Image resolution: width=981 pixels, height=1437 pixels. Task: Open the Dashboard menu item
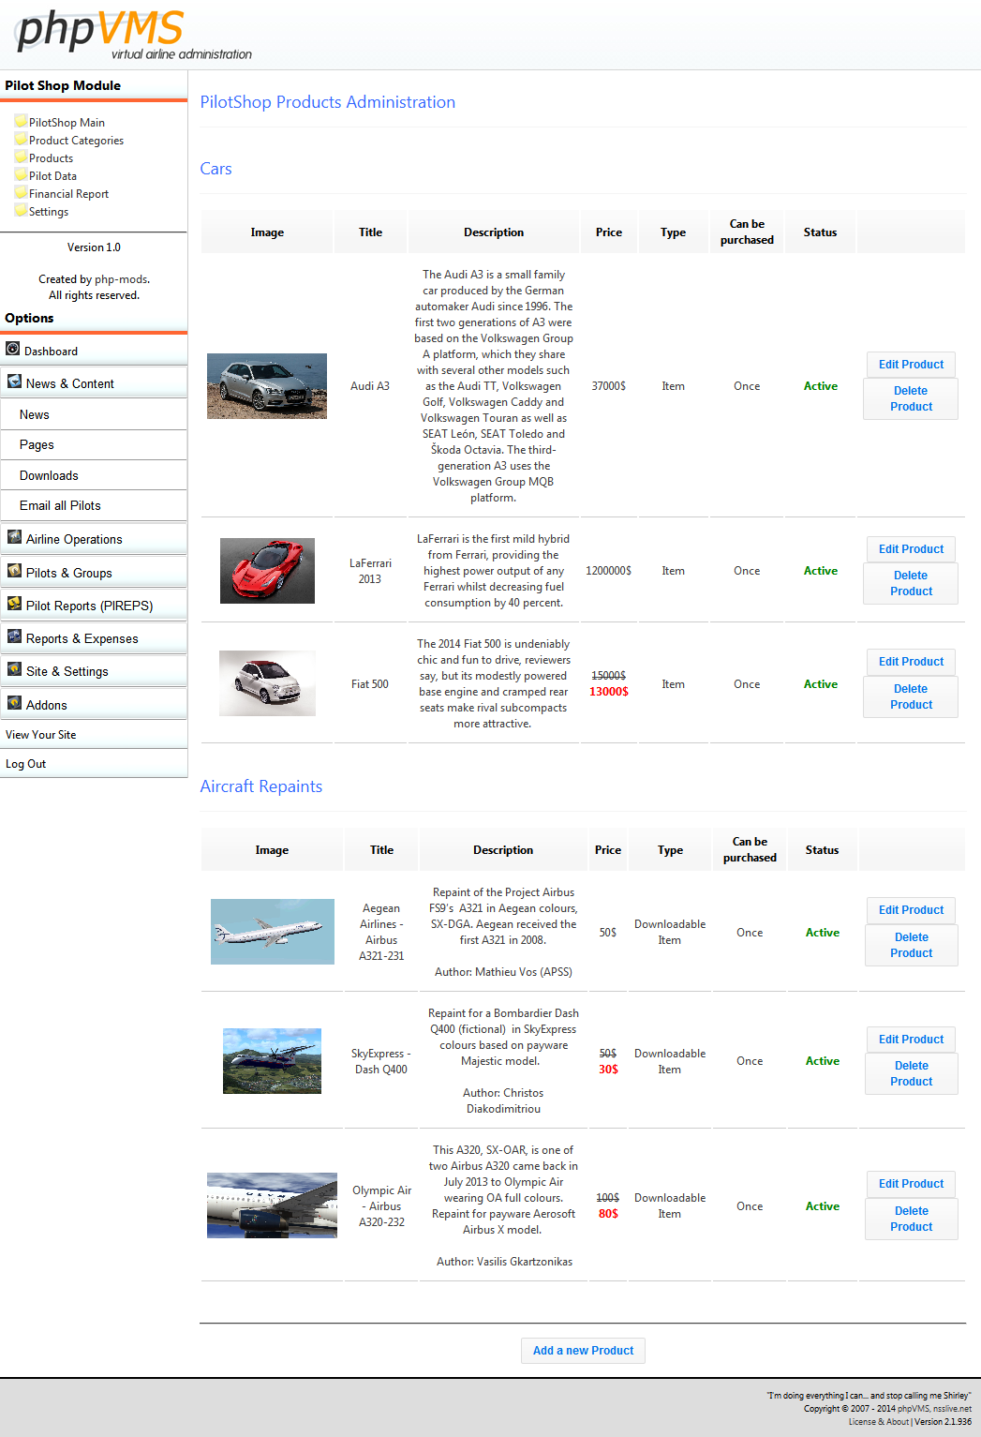pos(94,351)
